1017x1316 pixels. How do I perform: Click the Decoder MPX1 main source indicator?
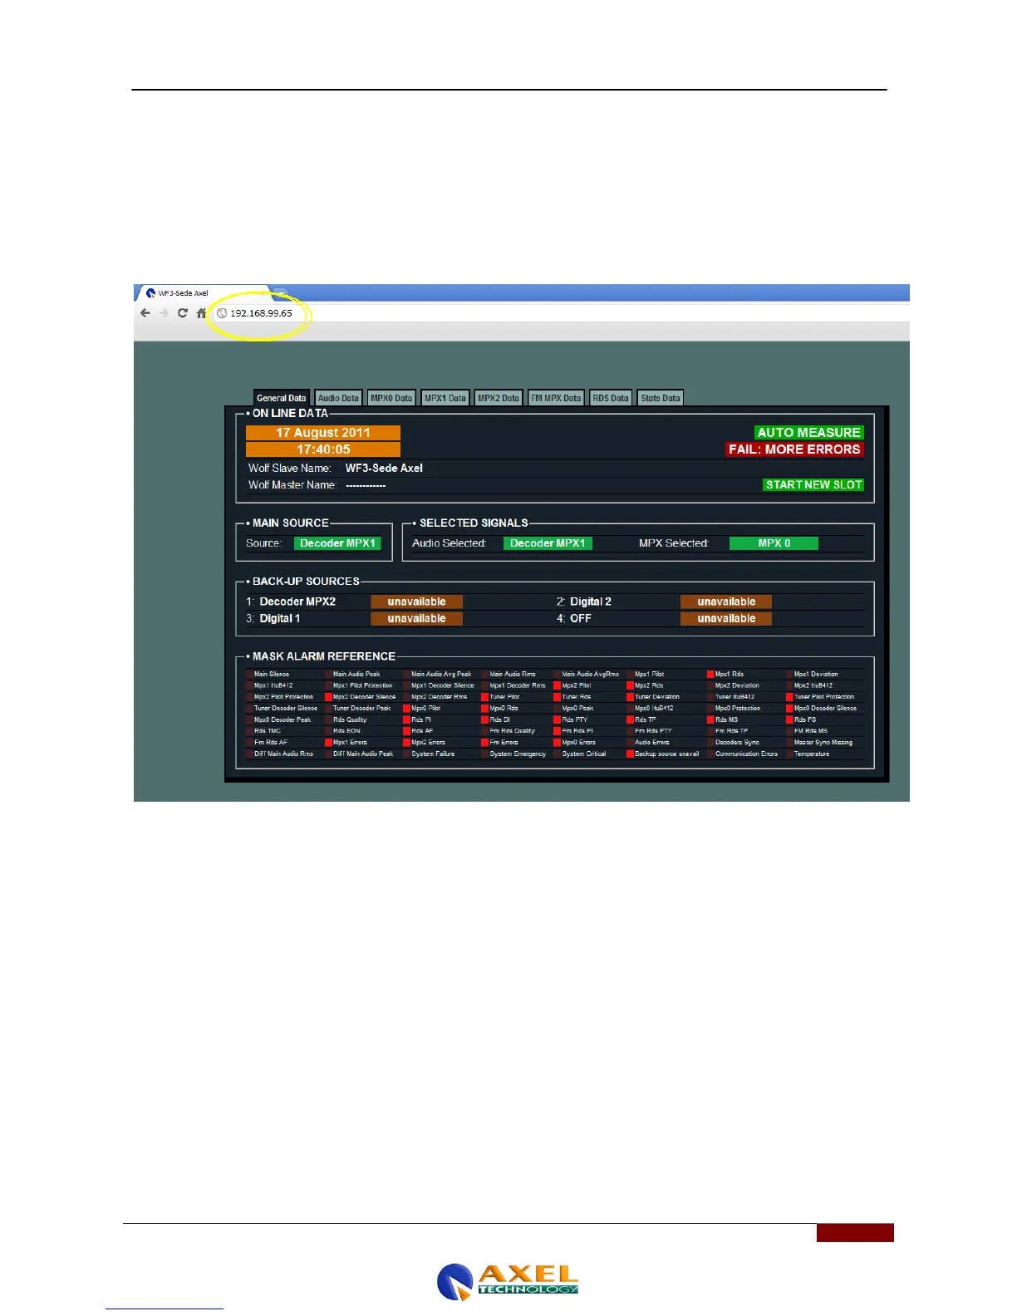[x=337, y=543]
